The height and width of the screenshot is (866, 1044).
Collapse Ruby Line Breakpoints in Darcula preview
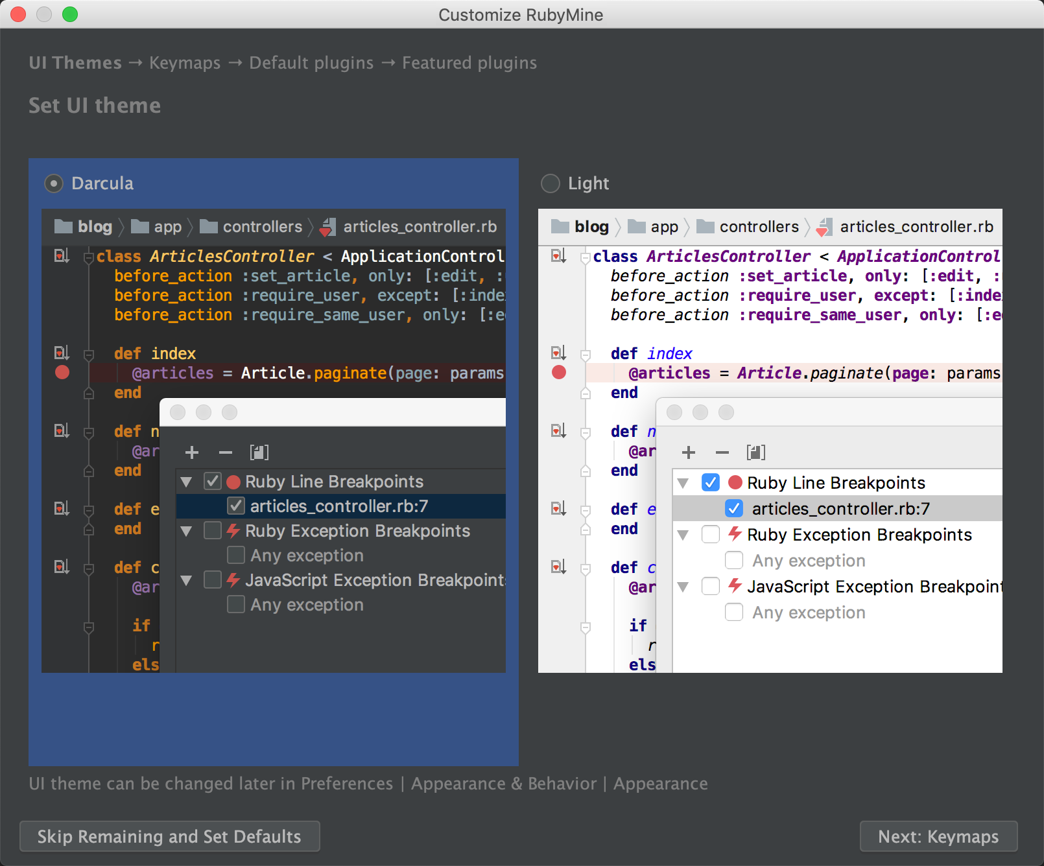point(187,482)
